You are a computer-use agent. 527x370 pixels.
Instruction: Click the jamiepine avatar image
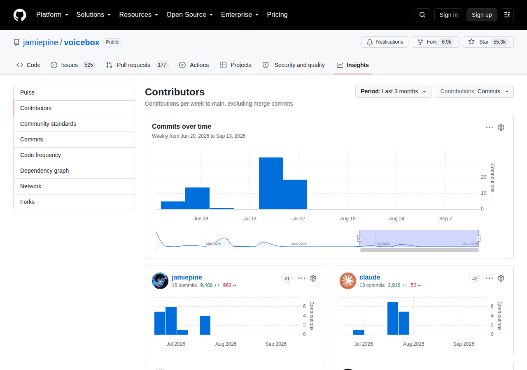click(160, 281)
